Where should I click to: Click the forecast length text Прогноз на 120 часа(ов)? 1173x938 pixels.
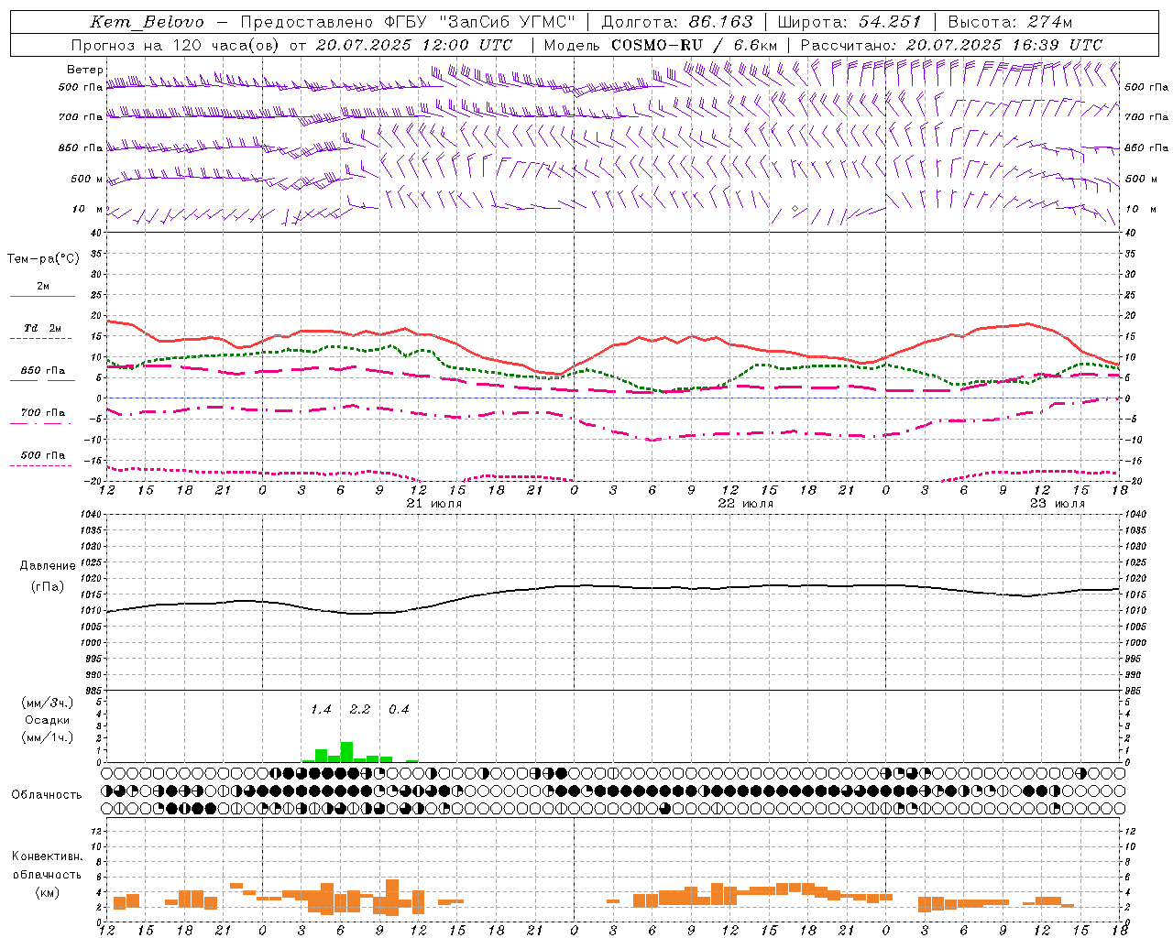176,45
